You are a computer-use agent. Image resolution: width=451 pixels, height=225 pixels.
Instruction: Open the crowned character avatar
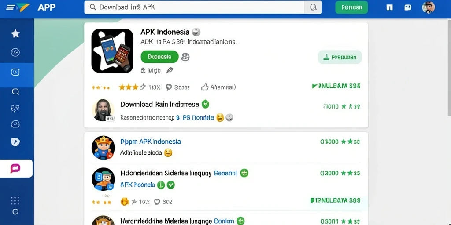103,148
